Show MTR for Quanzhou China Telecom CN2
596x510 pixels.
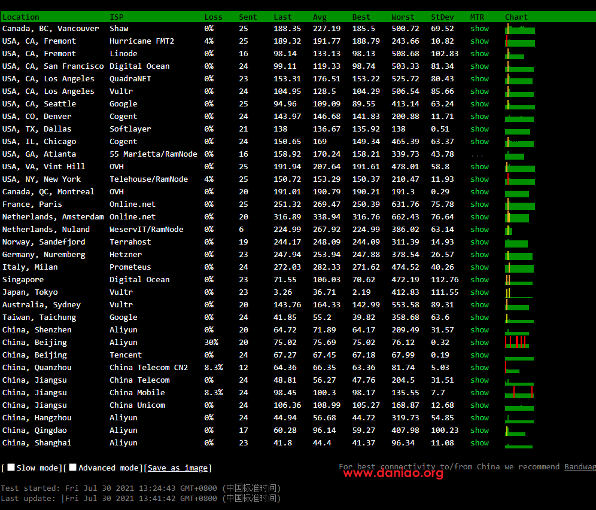click(x=479, y=367)
